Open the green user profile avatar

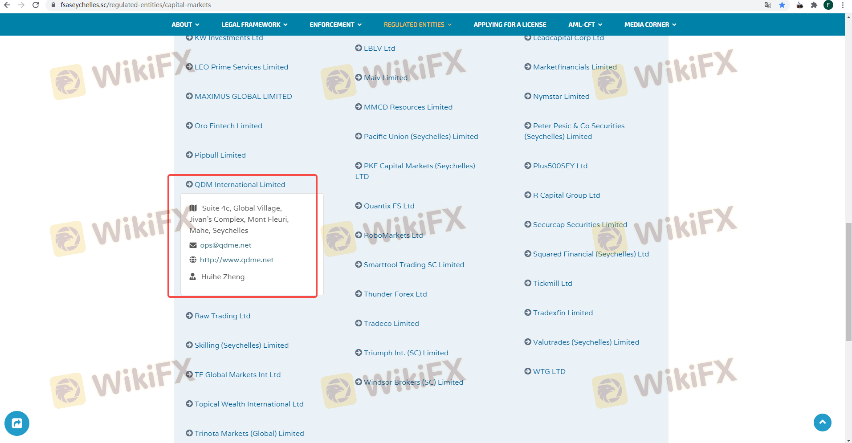point(828,5)
